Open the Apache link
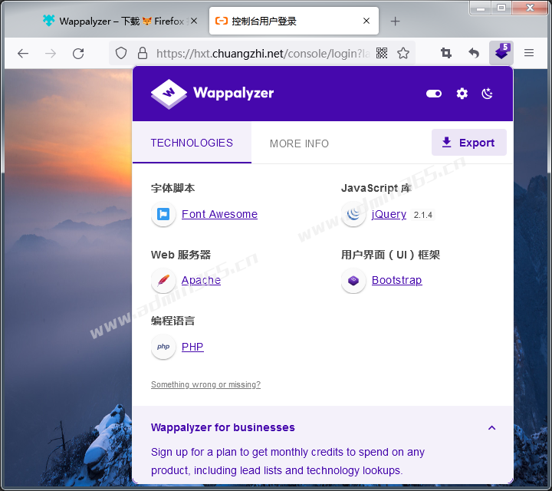The image size is (552, 491). [201, 280]
